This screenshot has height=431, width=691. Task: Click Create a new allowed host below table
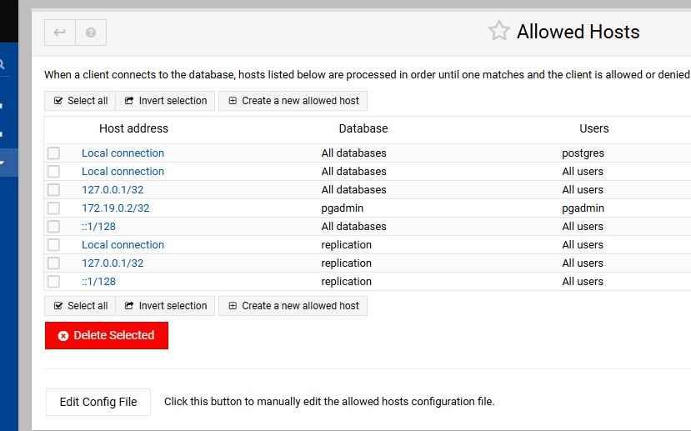293,306
